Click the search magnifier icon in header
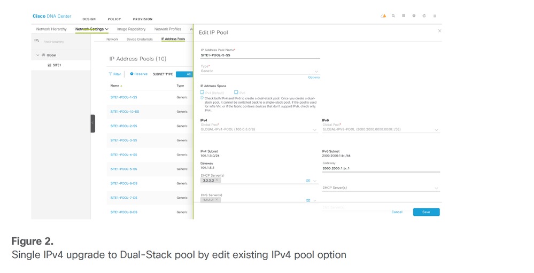The image size is (534, 273). (393, 16)
